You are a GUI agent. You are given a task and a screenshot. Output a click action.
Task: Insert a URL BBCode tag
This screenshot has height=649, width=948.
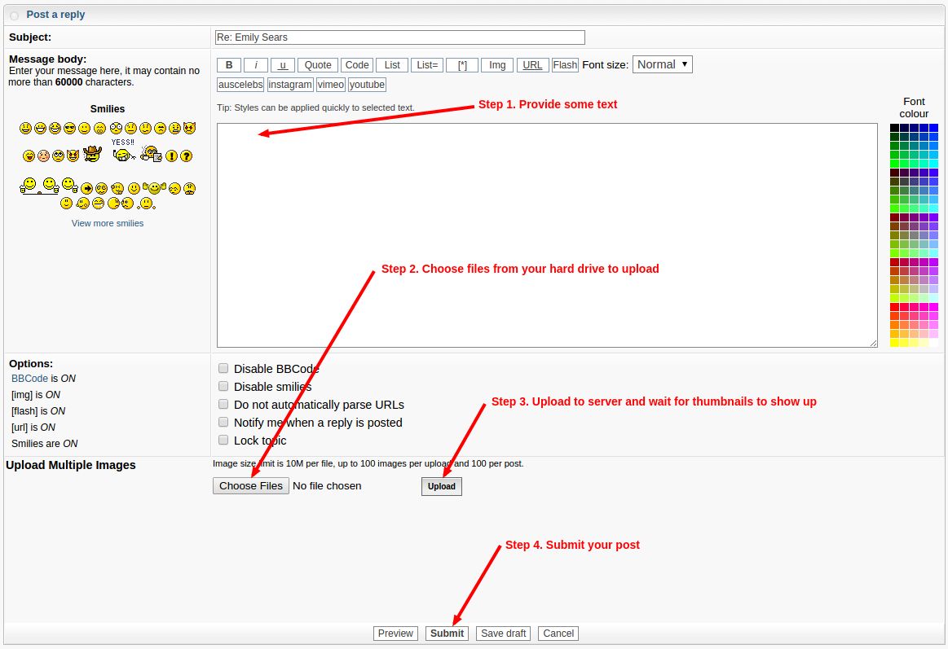532,65
